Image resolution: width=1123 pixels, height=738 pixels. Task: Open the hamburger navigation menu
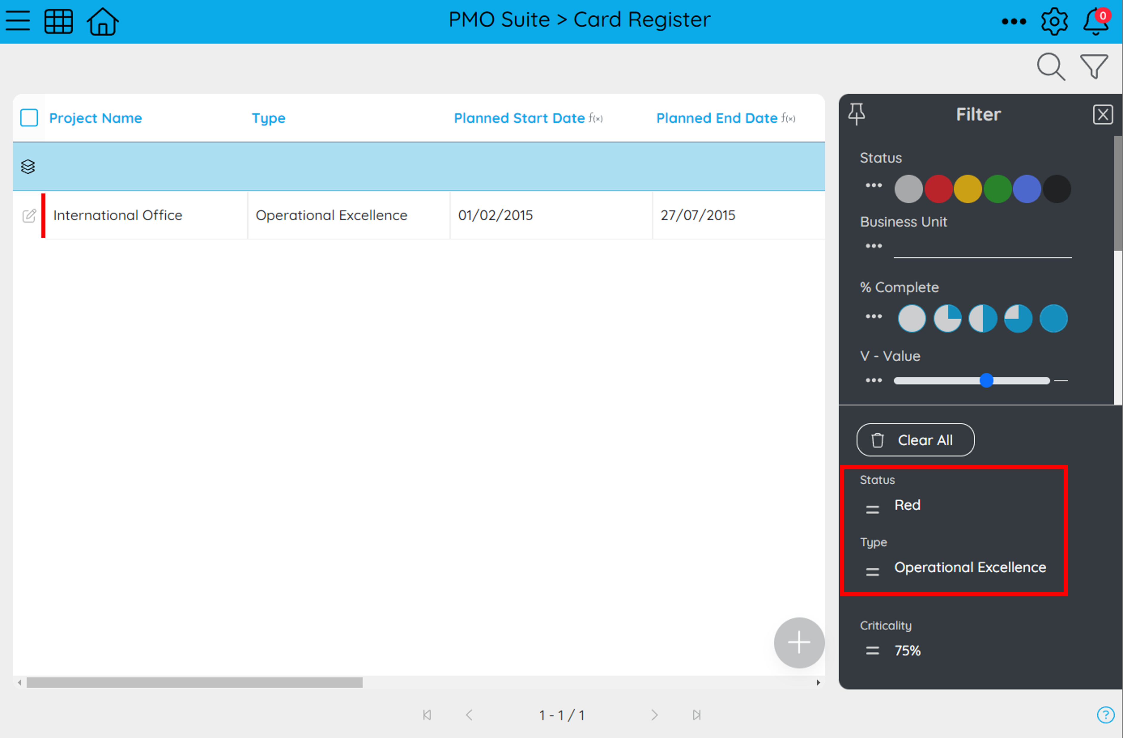point(18,21)
